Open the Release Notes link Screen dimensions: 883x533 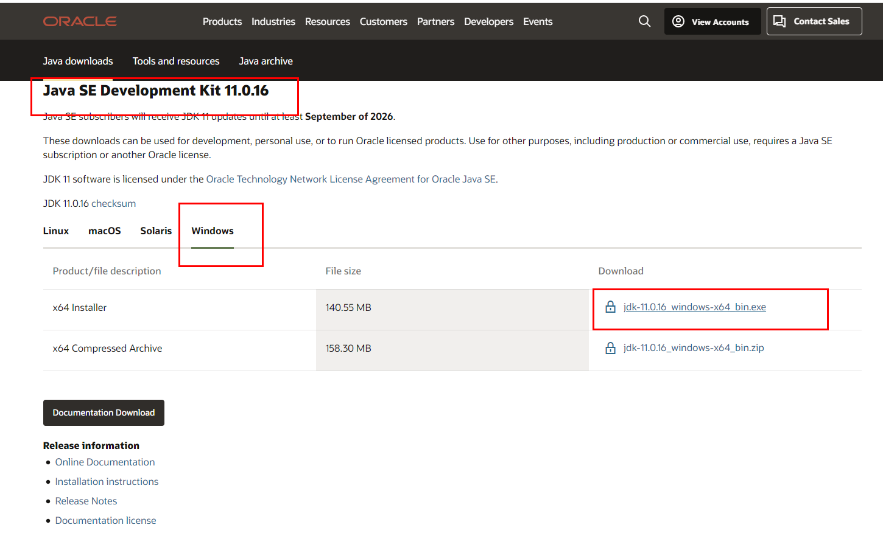coord(86,501)
